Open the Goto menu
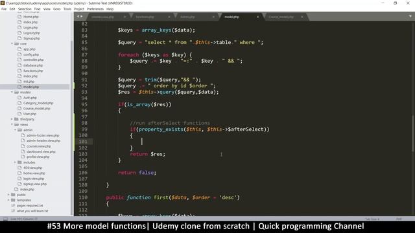The height and width of the screenshot is (233, 415). click(56, 9)
